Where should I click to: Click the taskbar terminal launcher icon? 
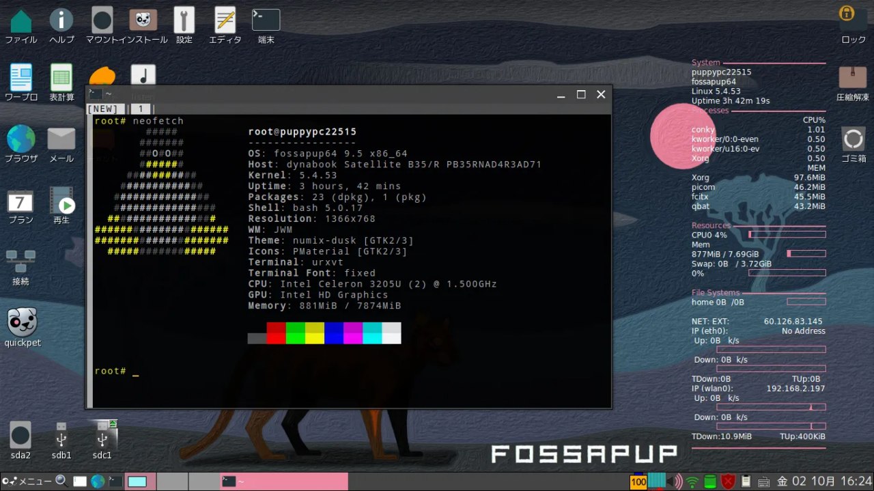click(x=115, y=481)
